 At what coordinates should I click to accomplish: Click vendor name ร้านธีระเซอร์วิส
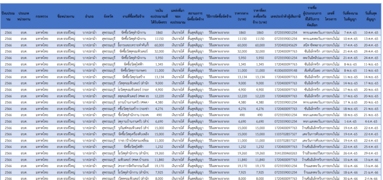(312, 153)
